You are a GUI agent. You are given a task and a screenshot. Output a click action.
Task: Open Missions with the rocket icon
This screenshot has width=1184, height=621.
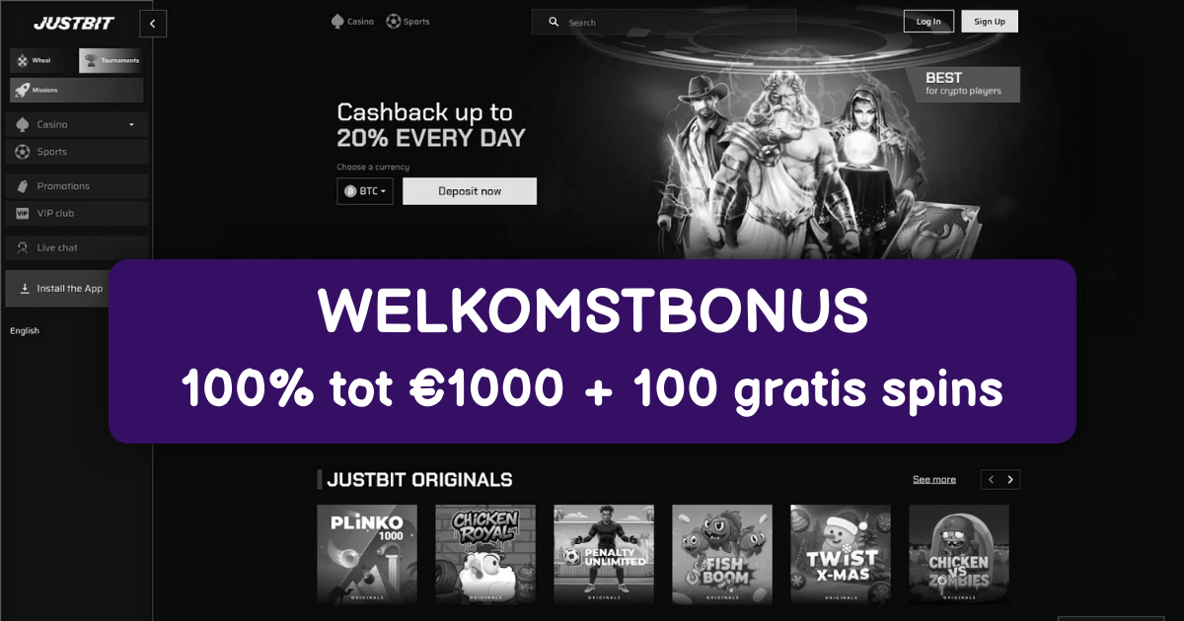click(x=76, y=90)
